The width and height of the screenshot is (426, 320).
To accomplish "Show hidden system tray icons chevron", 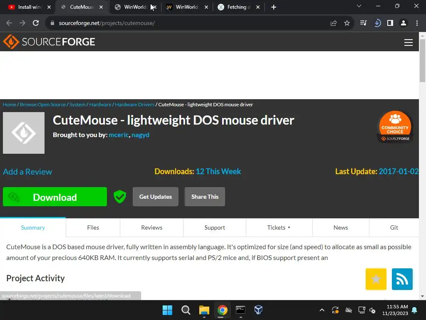I will coord(322,310).
